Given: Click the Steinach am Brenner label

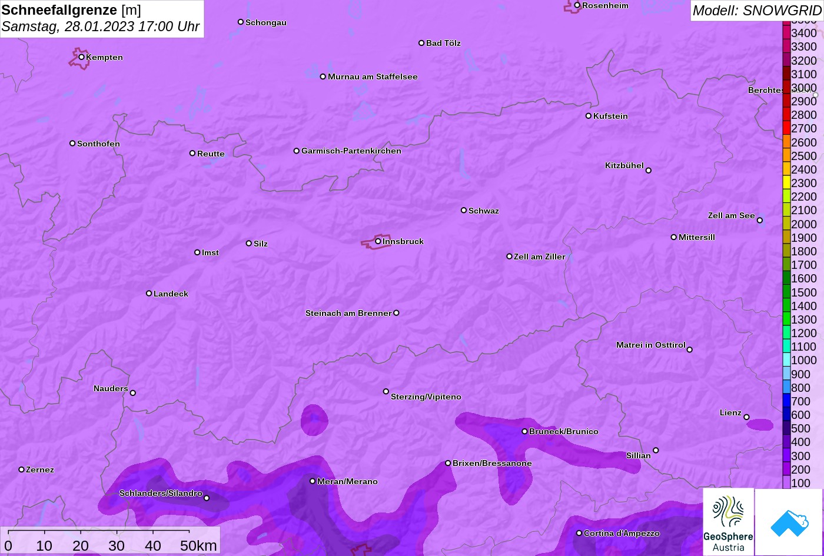Looking at the screenshot, I should [x=348, y=313].
